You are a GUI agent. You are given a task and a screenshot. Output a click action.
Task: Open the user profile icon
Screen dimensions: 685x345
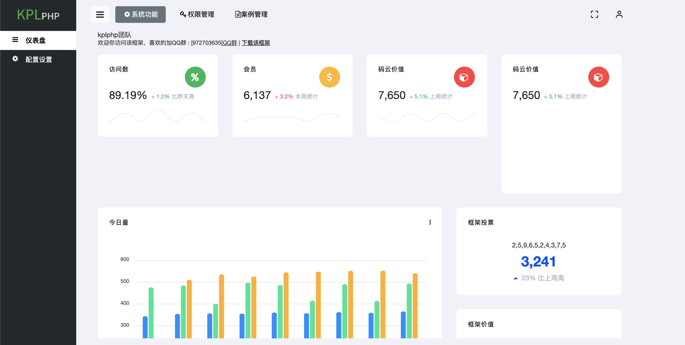[x=619, y=14]
